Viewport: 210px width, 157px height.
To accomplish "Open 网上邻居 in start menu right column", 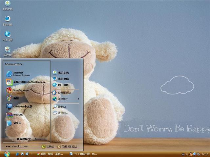I will tap(61, 85).
